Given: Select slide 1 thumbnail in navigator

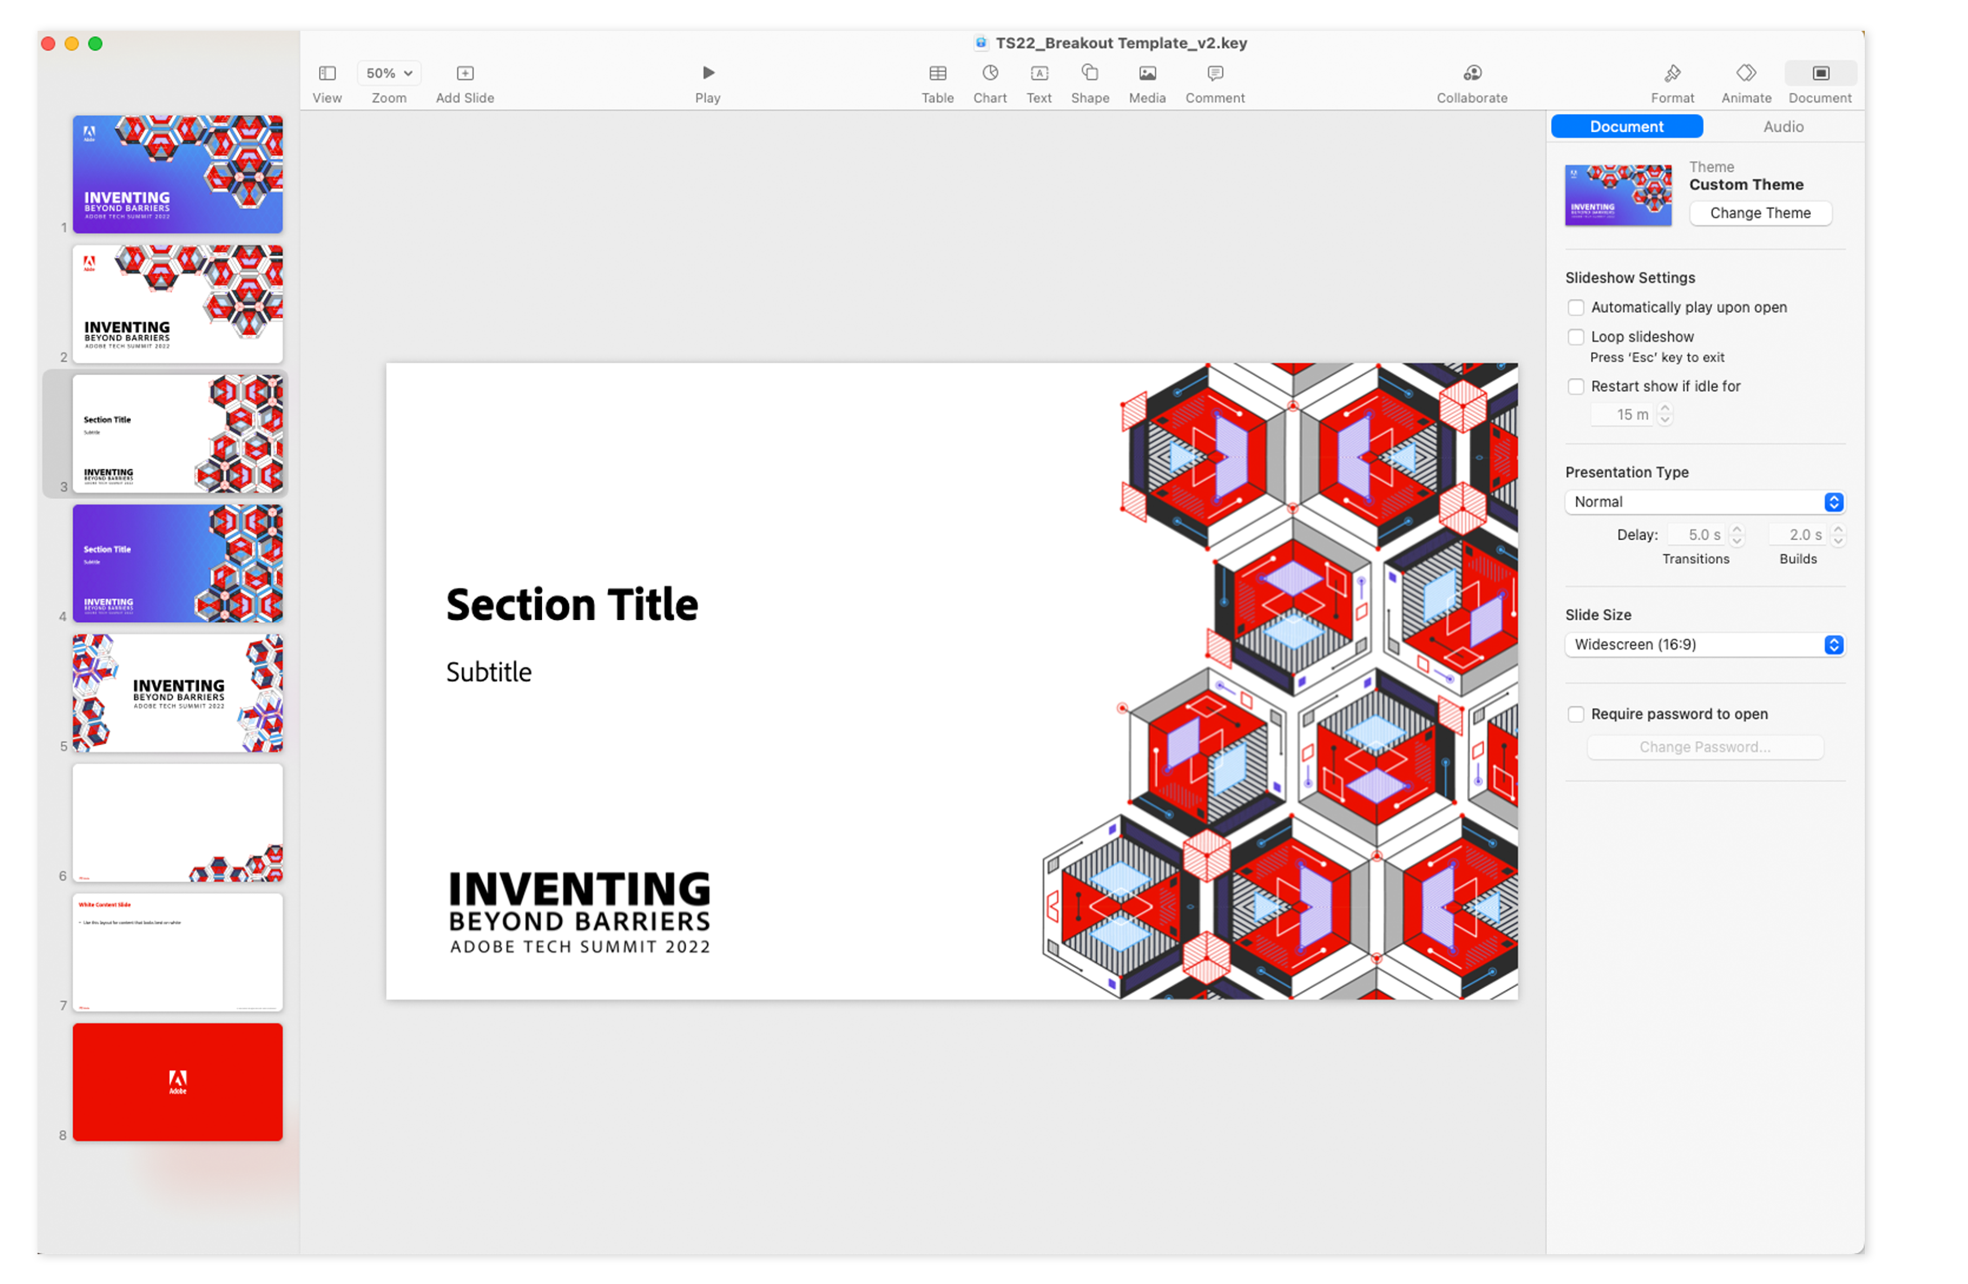Looking at the screenshot, I should pyautogui.click(x=177, y=174).
